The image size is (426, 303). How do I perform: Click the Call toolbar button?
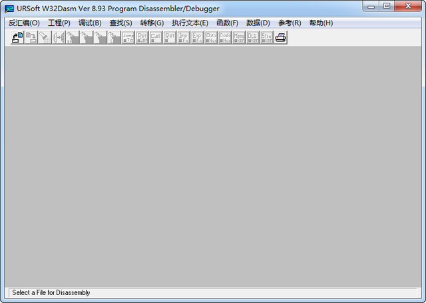pos(156,38)
